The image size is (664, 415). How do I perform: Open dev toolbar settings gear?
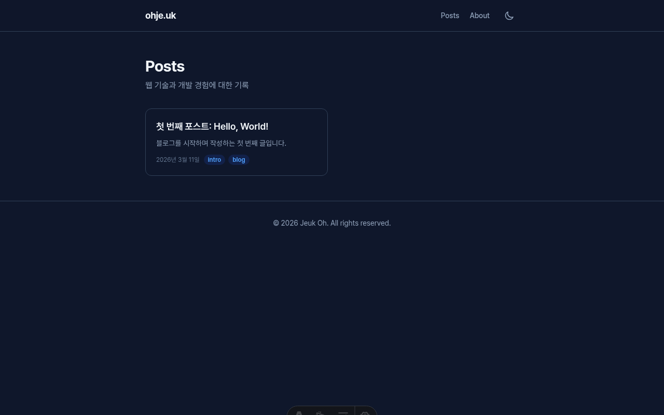point(365,413)
